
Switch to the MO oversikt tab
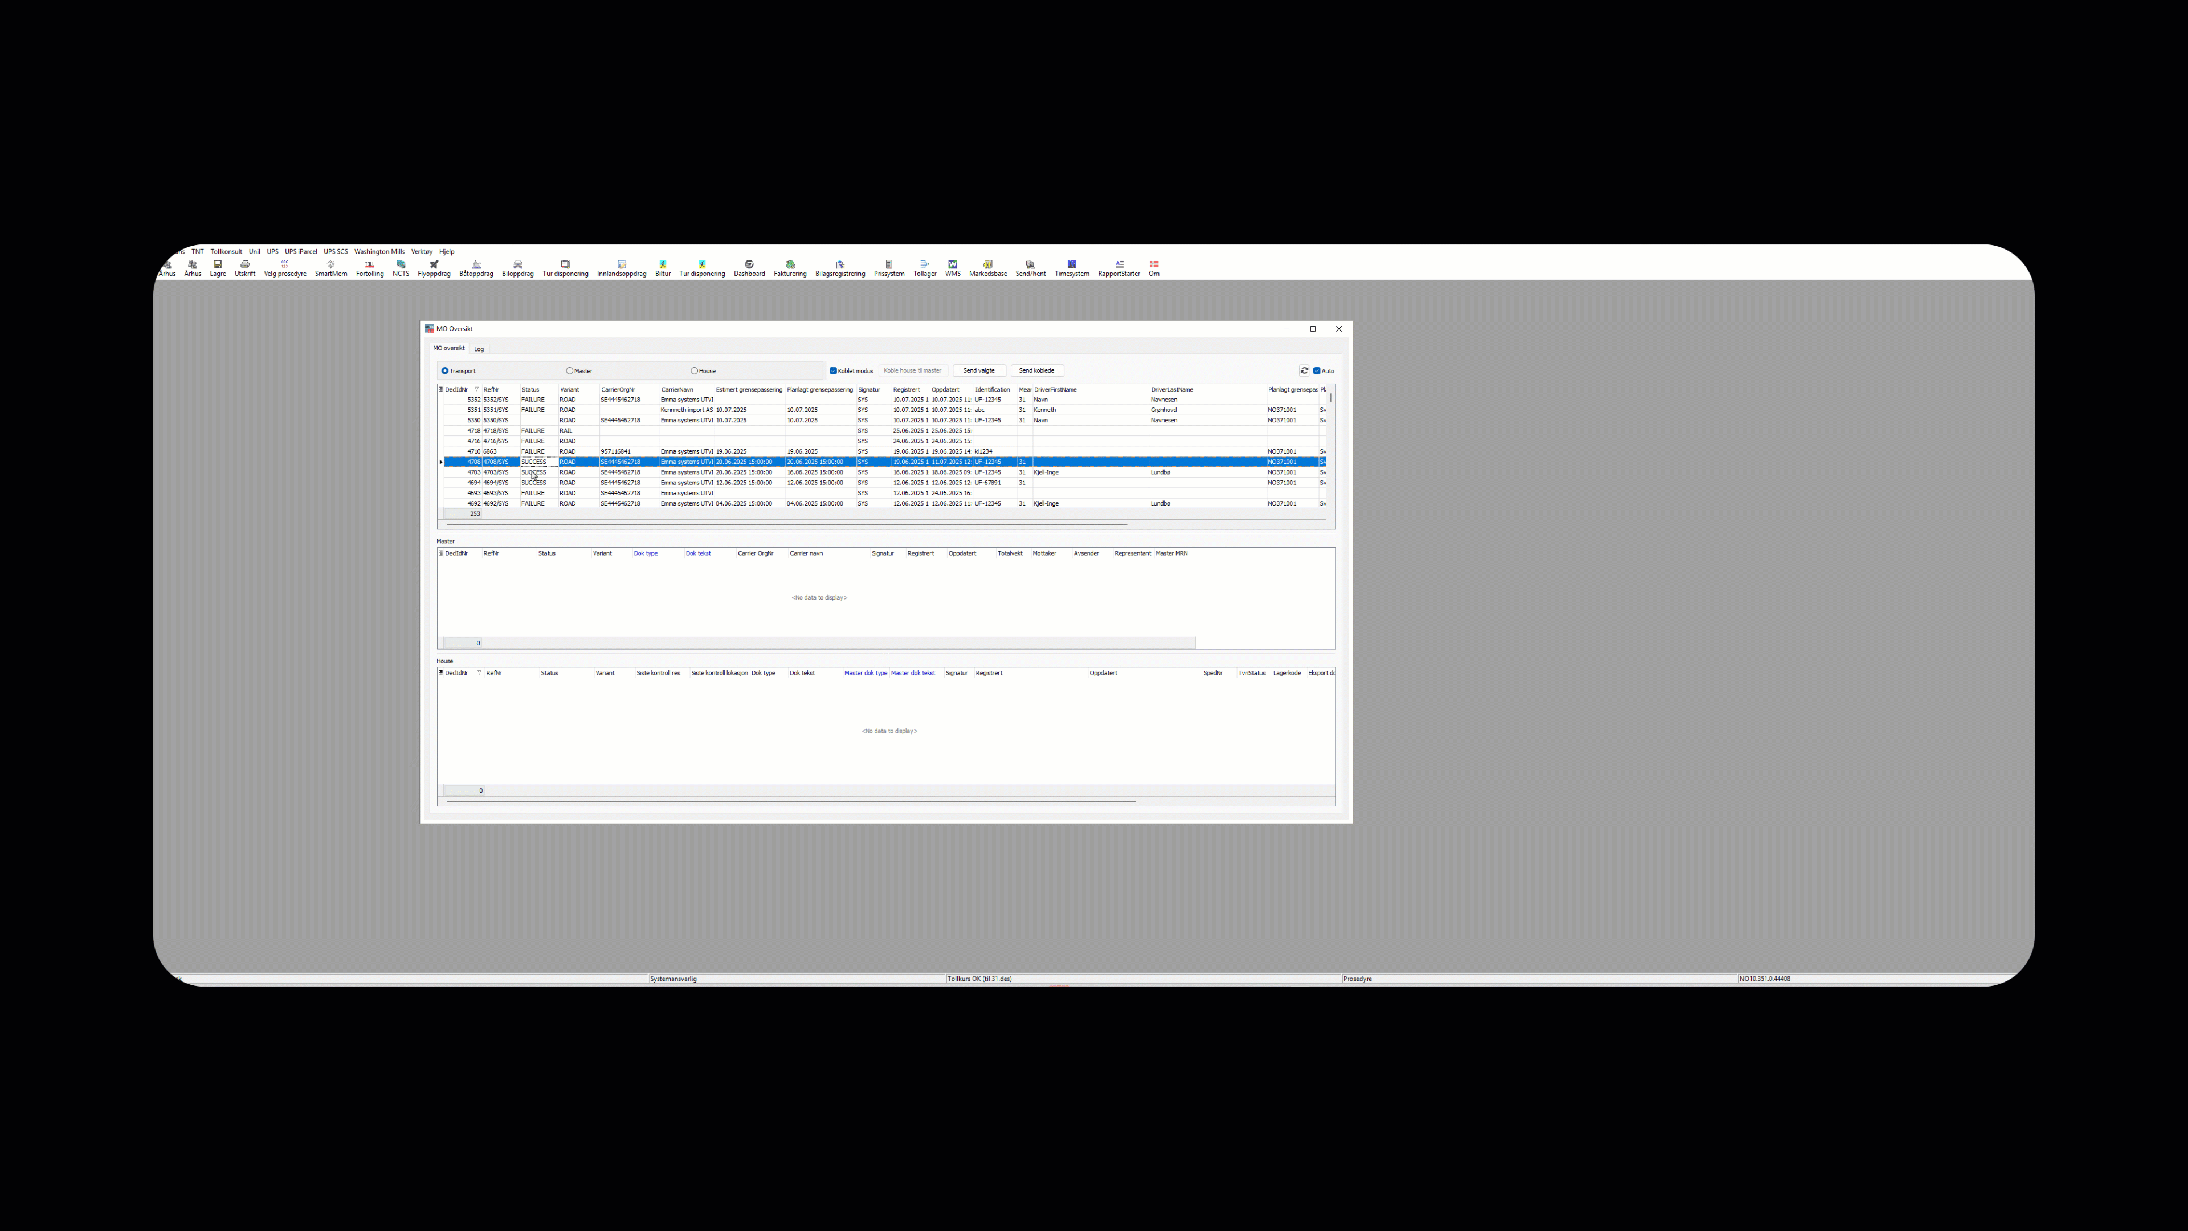(x=448, y=348)
